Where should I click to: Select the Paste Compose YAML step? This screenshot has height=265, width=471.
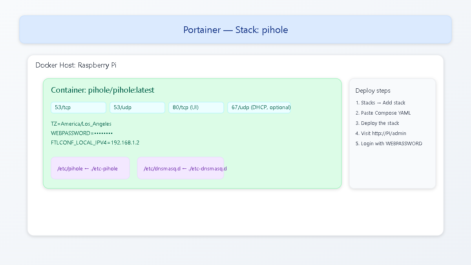pyautogui.click(x=383, y=113)
